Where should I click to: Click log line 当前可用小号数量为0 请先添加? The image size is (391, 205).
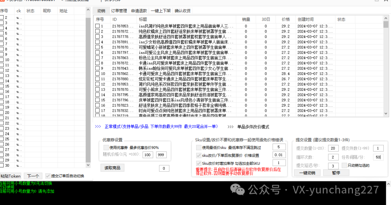pos(27,191)
